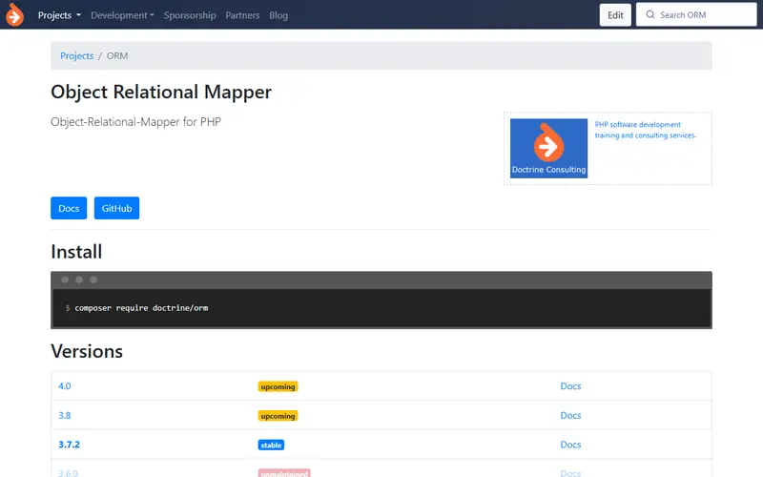
Task: Click the stable badge for 3.7.2
Action: (271, 445)
